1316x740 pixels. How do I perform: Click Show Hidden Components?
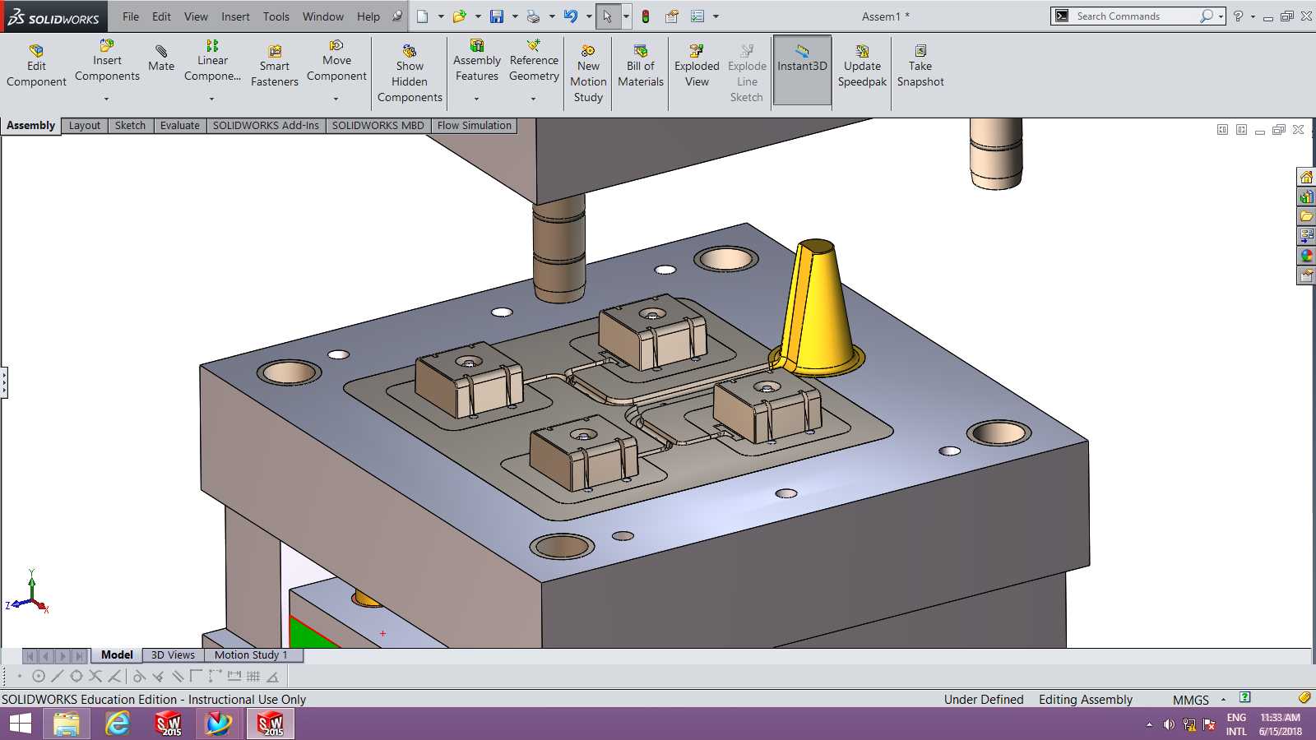pos(410,74)
